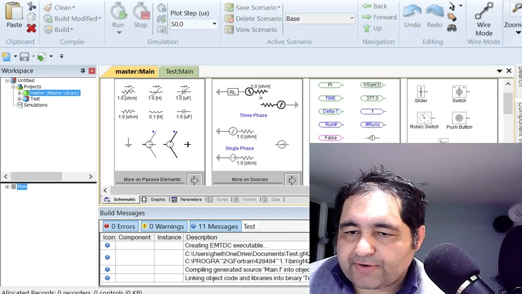
Task: Expand the Main node in the lower panel
Action: 7,187
